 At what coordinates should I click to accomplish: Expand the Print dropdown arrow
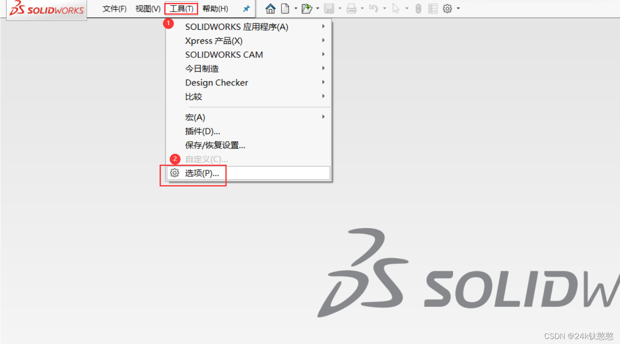click(x=362, y=8)
